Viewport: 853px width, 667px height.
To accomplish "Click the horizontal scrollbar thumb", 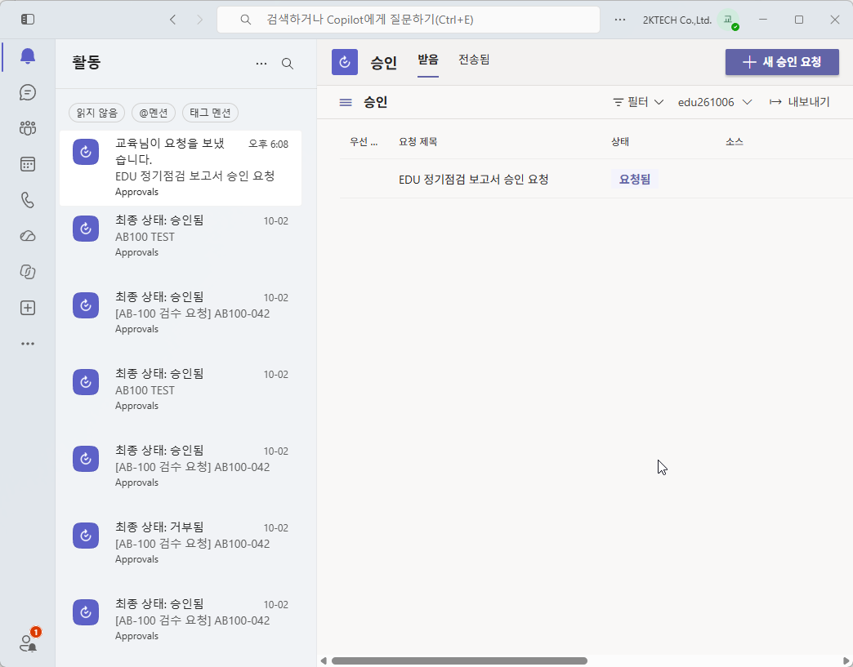I will (x=459, y=661).
